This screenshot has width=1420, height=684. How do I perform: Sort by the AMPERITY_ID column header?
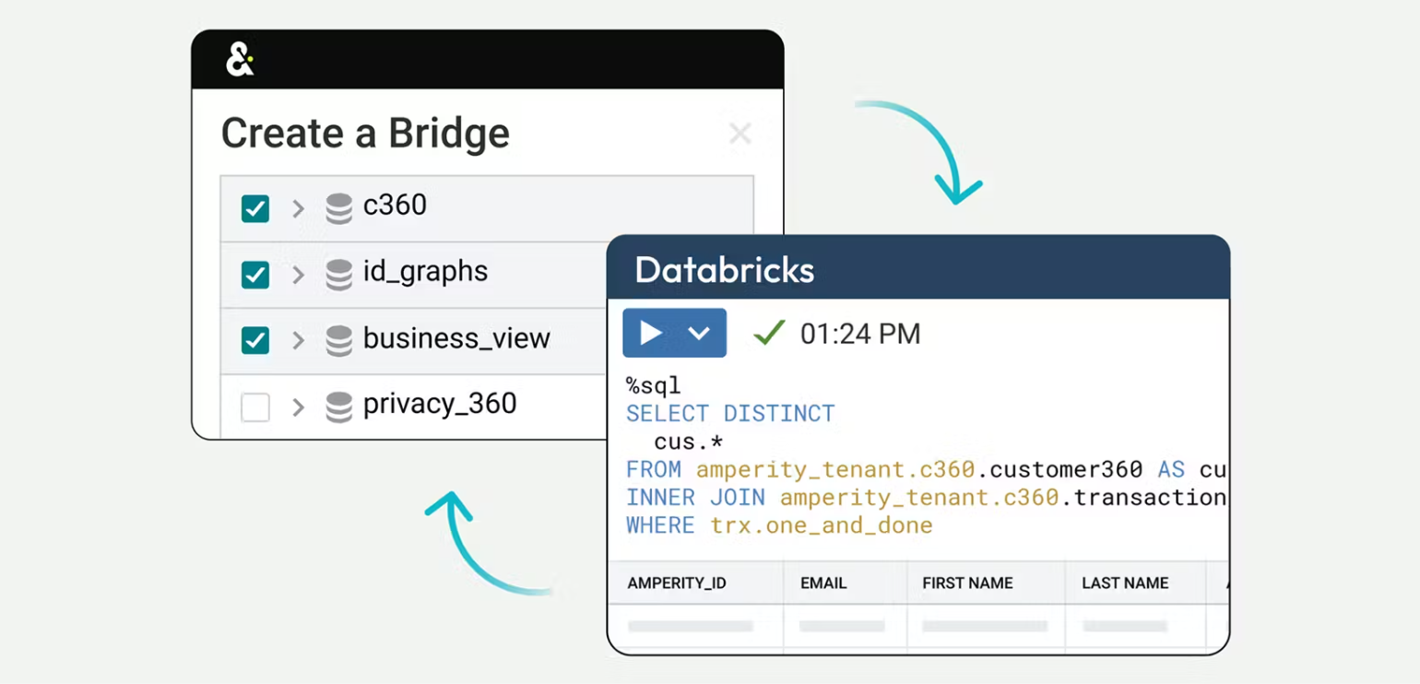tap(677, 584)
